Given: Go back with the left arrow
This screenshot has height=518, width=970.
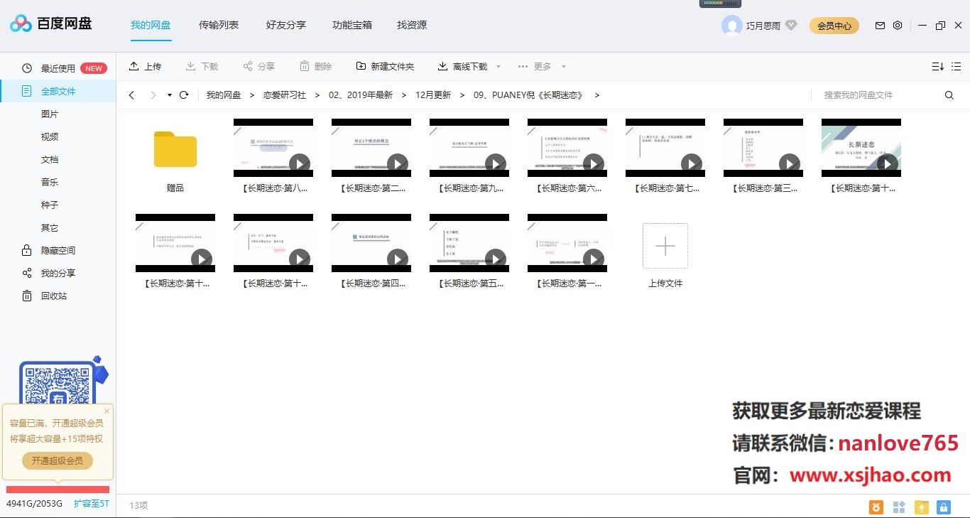Looking at the screenshot, I should (x=131, y=95).
